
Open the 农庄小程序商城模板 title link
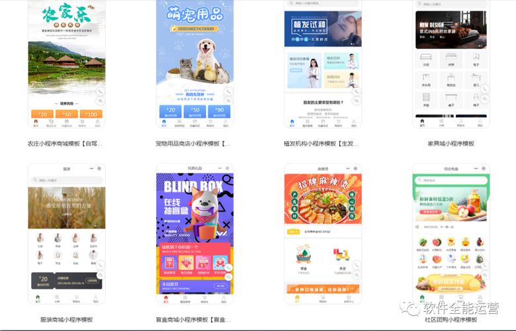62,143
